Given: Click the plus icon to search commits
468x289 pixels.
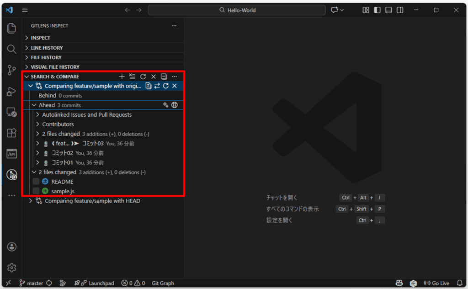Looking at the screenshot, I should (122, 77).
